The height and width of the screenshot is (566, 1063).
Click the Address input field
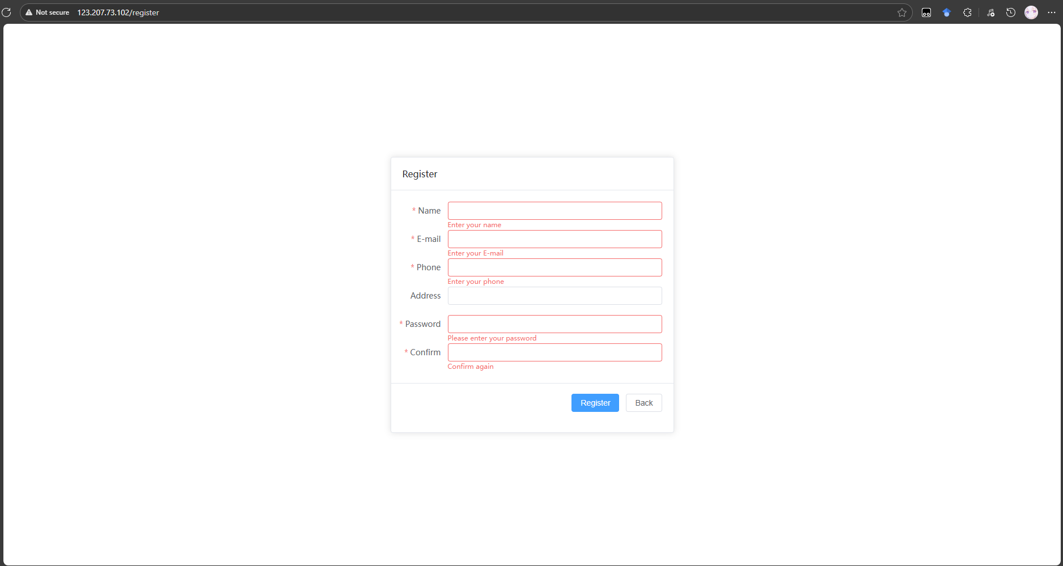tap(554, 295)
